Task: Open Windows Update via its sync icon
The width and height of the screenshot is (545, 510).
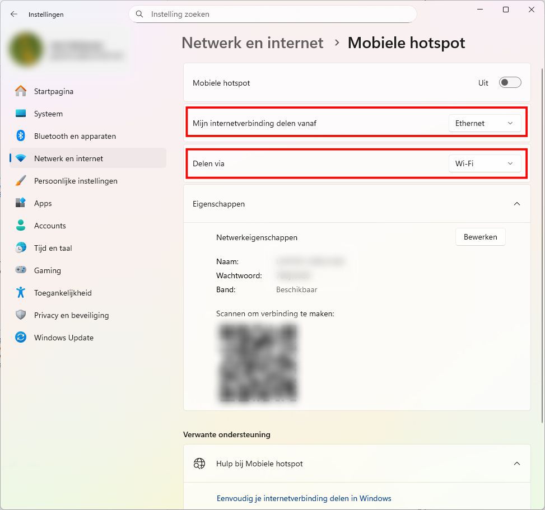Action: (21, 338)
